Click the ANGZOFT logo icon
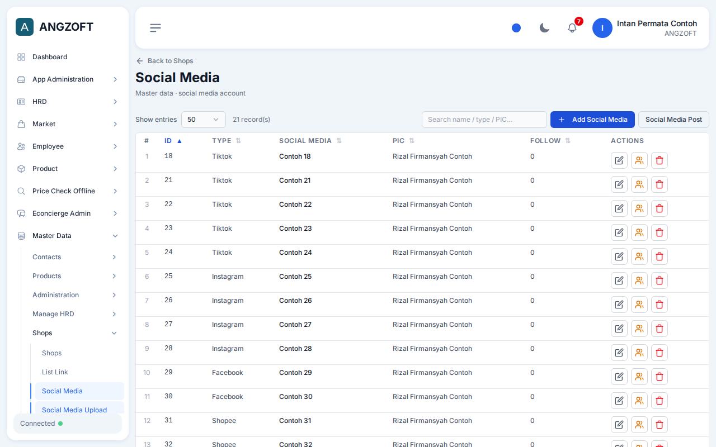Image resolution: width=716 pixels, height=447 pixels. (25, 27)
